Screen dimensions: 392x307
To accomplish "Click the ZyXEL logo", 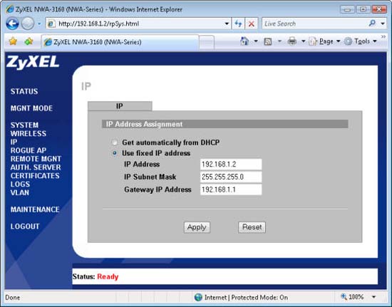I will click(x=33, y=62).
